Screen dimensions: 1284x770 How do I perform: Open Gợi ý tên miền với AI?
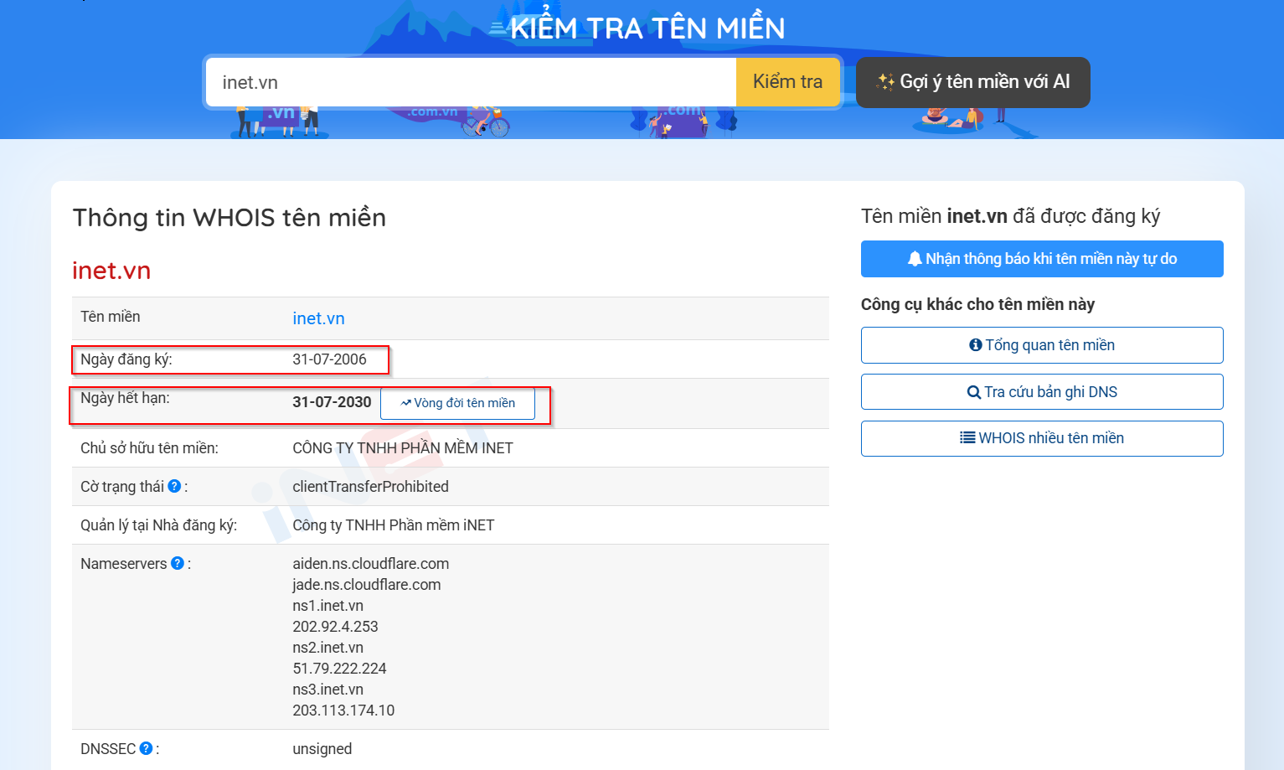[972, 82]
